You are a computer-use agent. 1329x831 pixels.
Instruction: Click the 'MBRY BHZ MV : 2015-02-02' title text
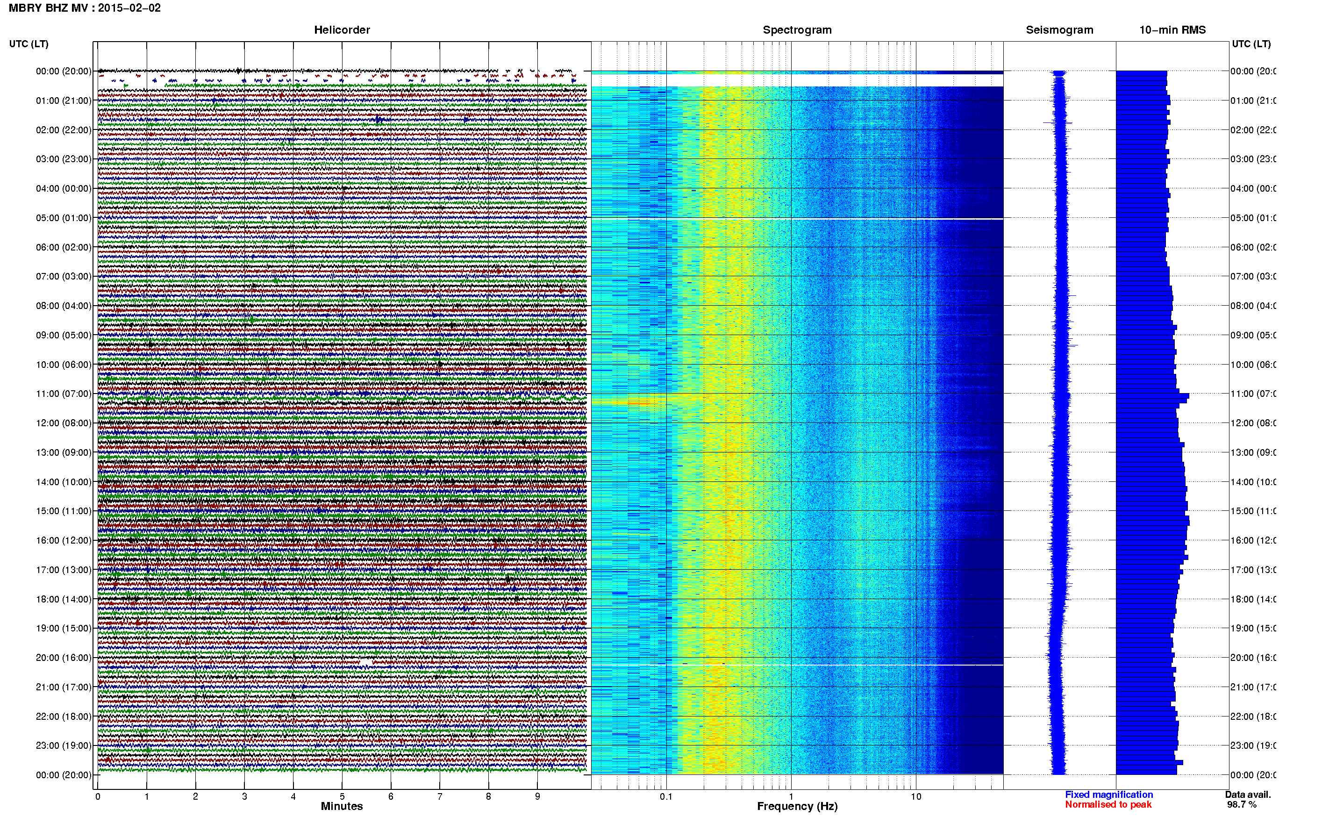pos(85,7)
